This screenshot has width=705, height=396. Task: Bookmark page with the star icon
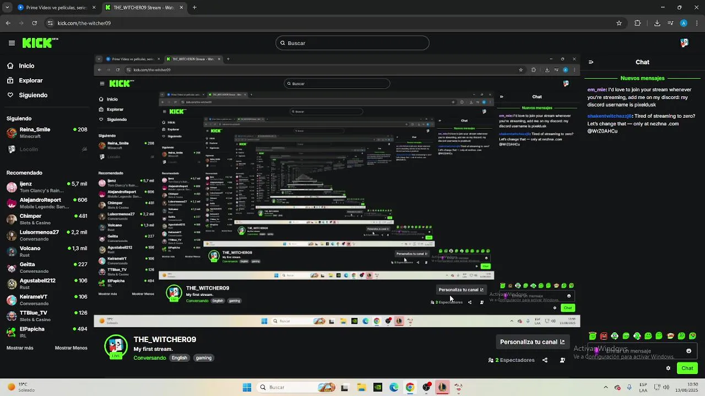pyautogui.click(x=619, y=23)
